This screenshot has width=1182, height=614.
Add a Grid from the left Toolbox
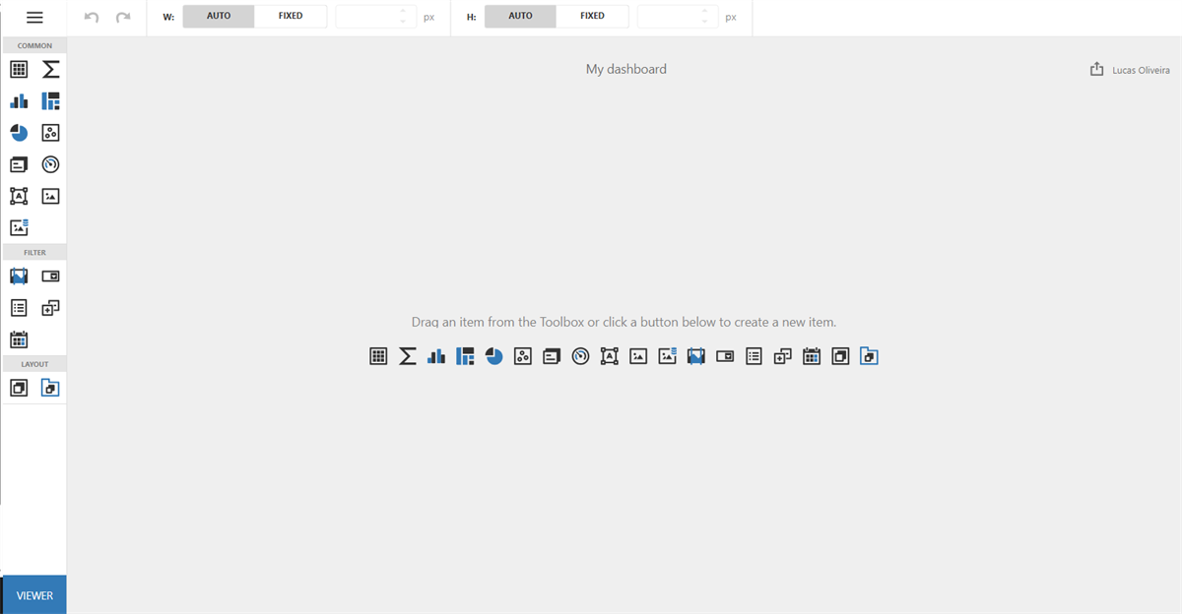click(x=19, y=69)
